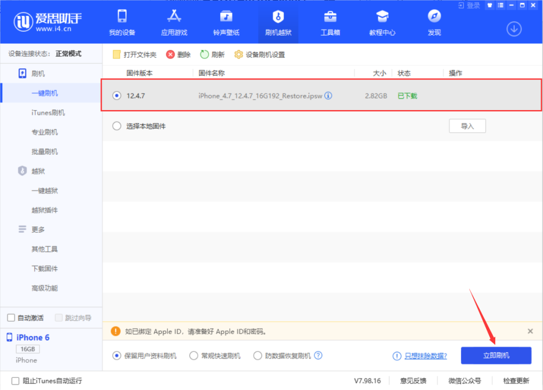Select 选择本地固件 local firmware option
The width and height of the screenshot is (543, 390).
point(117,126)
